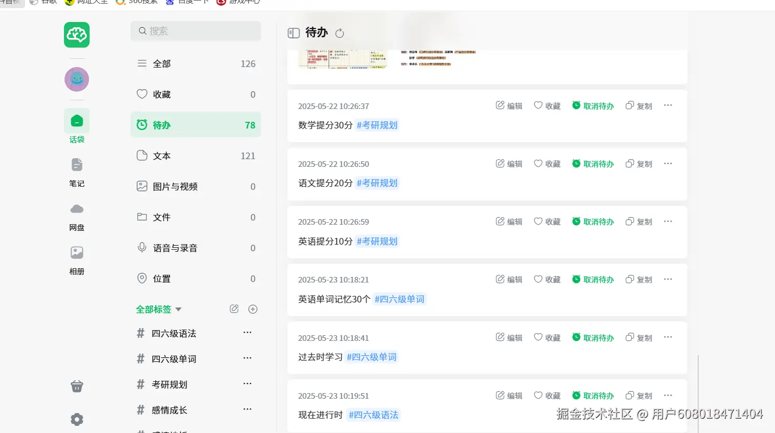Cancel todo status for 数学提升30分
The width and height of the screenshot is (775, 433).
point(593,105)
